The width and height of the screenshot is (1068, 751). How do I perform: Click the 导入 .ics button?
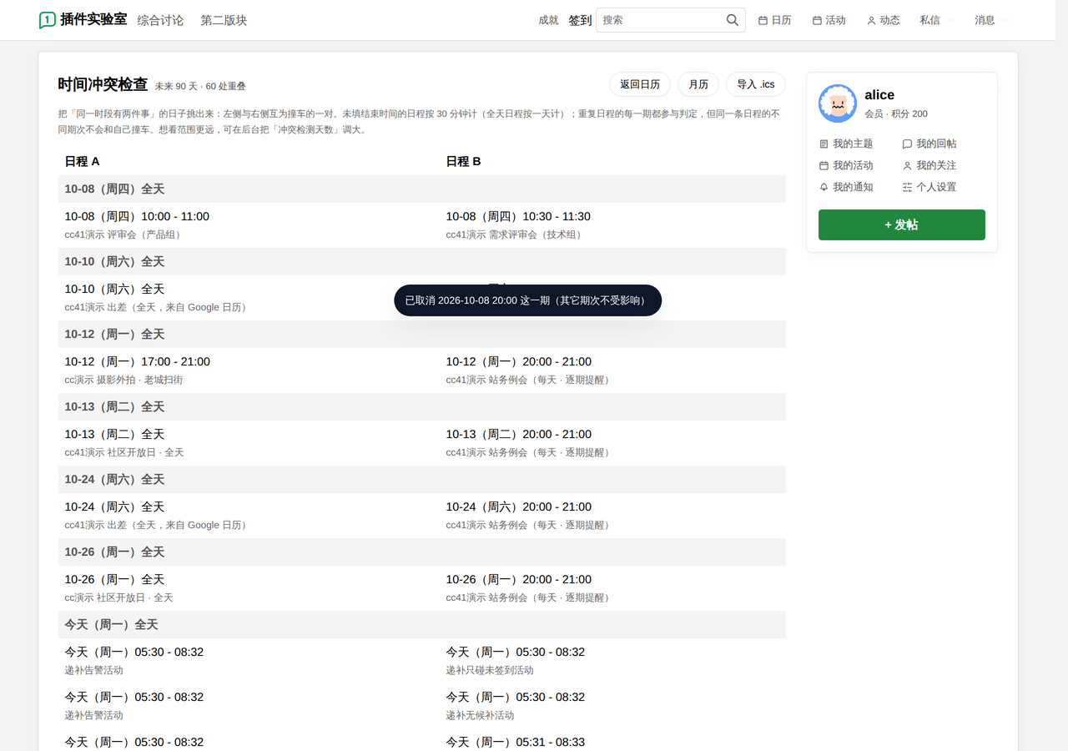click(x=756, y=84)
